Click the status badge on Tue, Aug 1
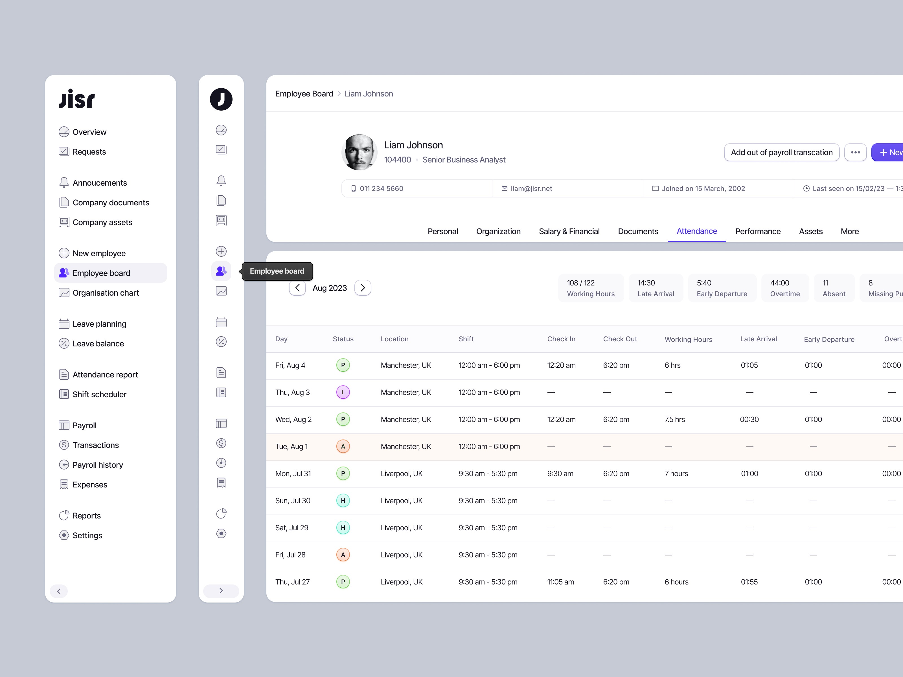The width and height of the screenshot is (903, 677). pos(343,446)
